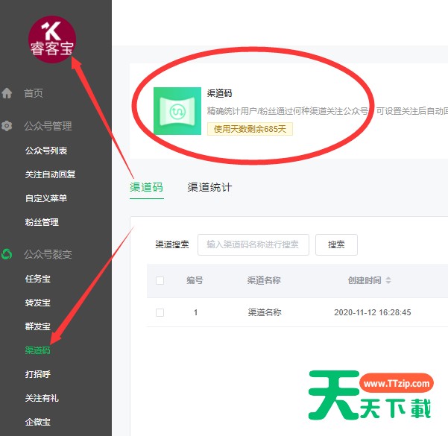This screenshot has width=448, height=436.
Task: Toggle the select-all checkbox in table header
Action: pyautogui.click(x=160, y=280)
